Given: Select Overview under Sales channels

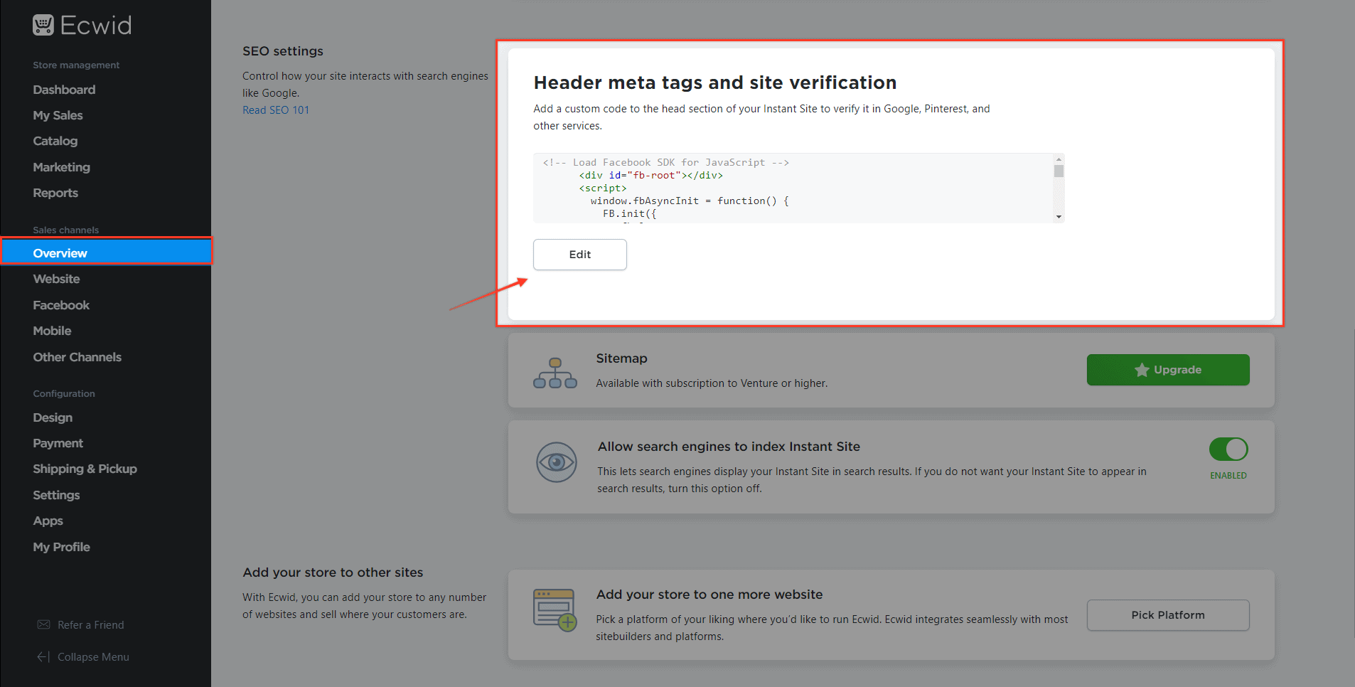Looking at the screenshot, I should click(107, 252).
